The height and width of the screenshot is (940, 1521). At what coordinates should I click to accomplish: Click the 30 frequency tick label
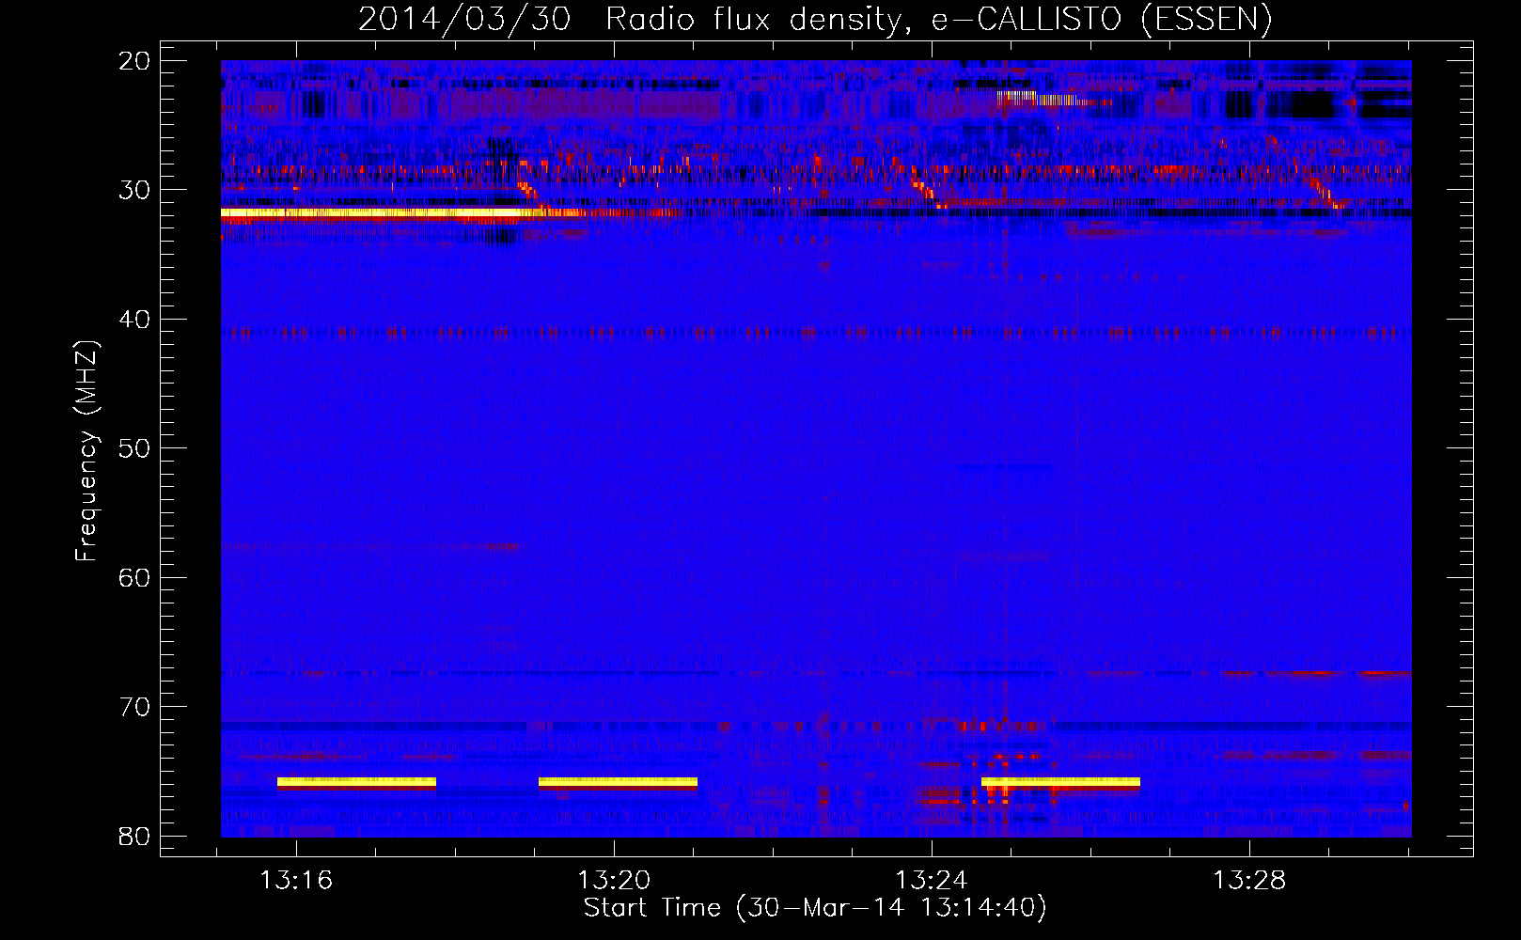(135, 190)
